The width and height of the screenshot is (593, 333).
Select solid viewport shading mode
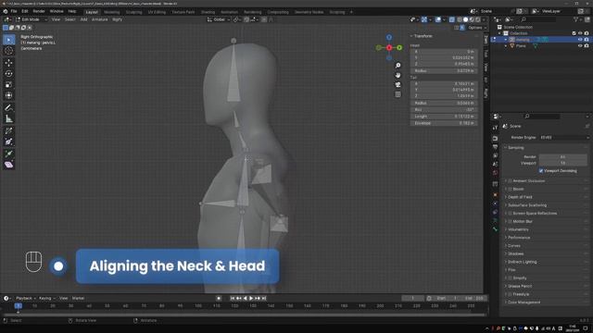(465, 19)
